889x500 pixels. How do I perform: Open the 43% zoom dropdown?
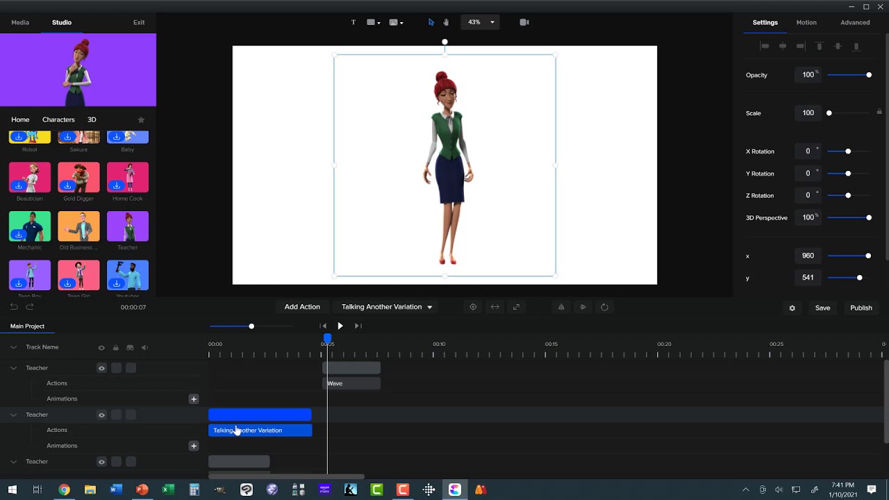pos(481,22)
